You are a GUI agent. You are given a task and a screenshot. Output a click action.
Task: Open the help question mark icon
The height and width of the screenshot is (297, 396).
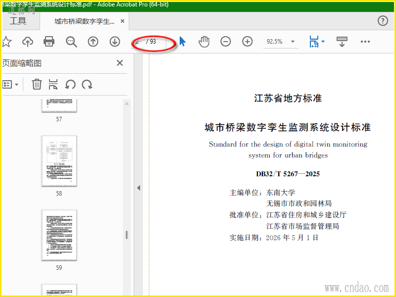tap(383, 21)
